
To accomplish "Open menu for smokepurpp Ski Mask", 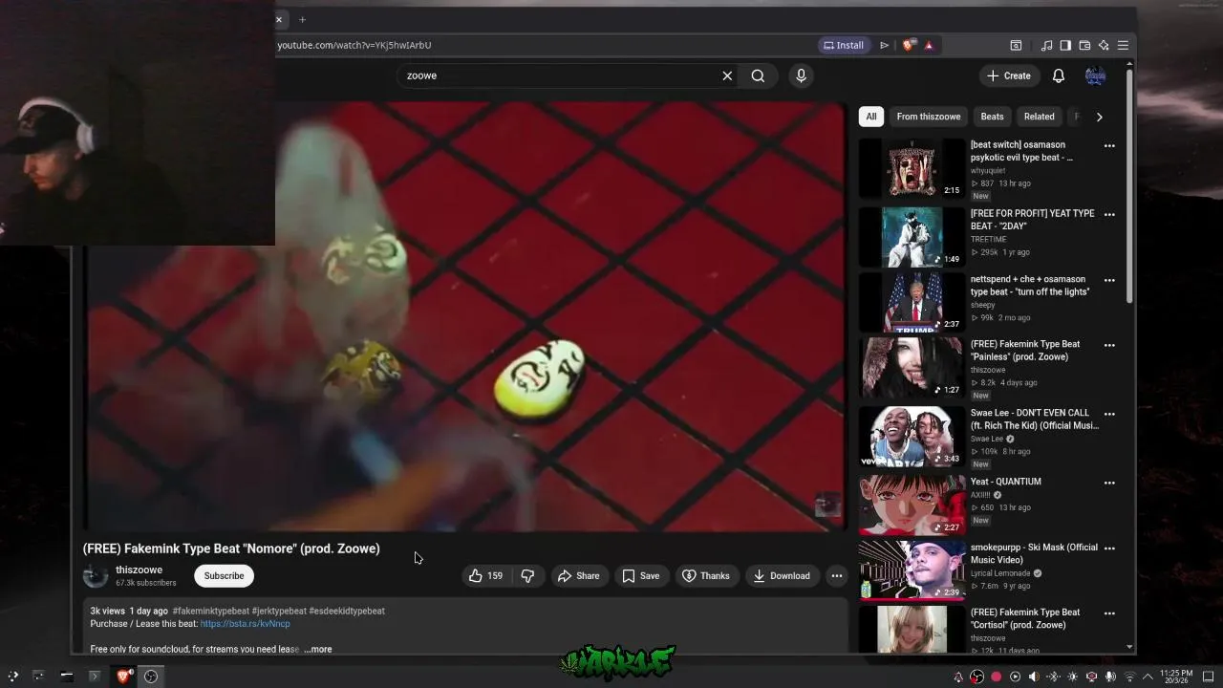I will [1109, 548].
